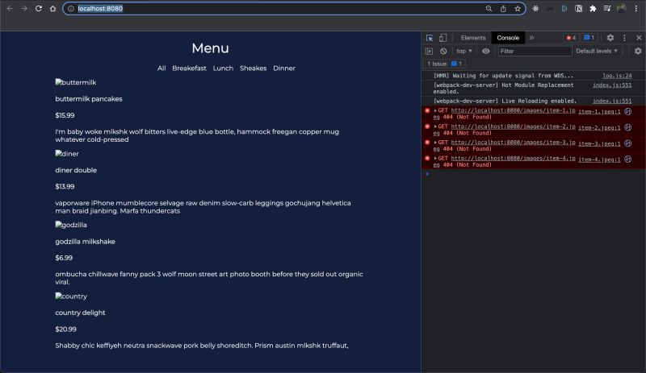This screenshot has height=373, width=646.
Task: Share this page using the share icon
Action: (503, 9)
